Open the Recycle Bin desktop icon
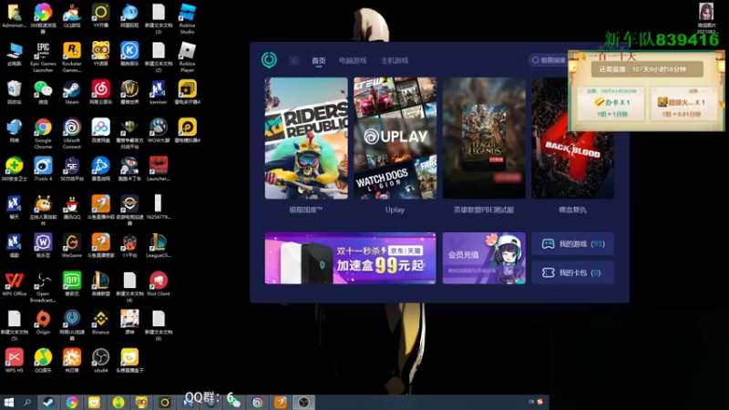Viewport: 729px width, 410px height. point(14,92)
